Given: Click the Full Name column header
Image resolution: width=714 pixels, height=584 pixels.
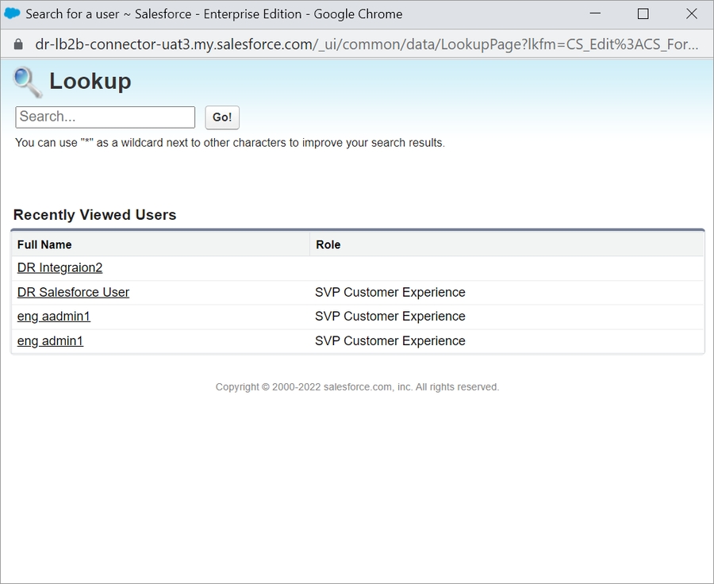Looking at the screenshot, I should tap(44, 244).
